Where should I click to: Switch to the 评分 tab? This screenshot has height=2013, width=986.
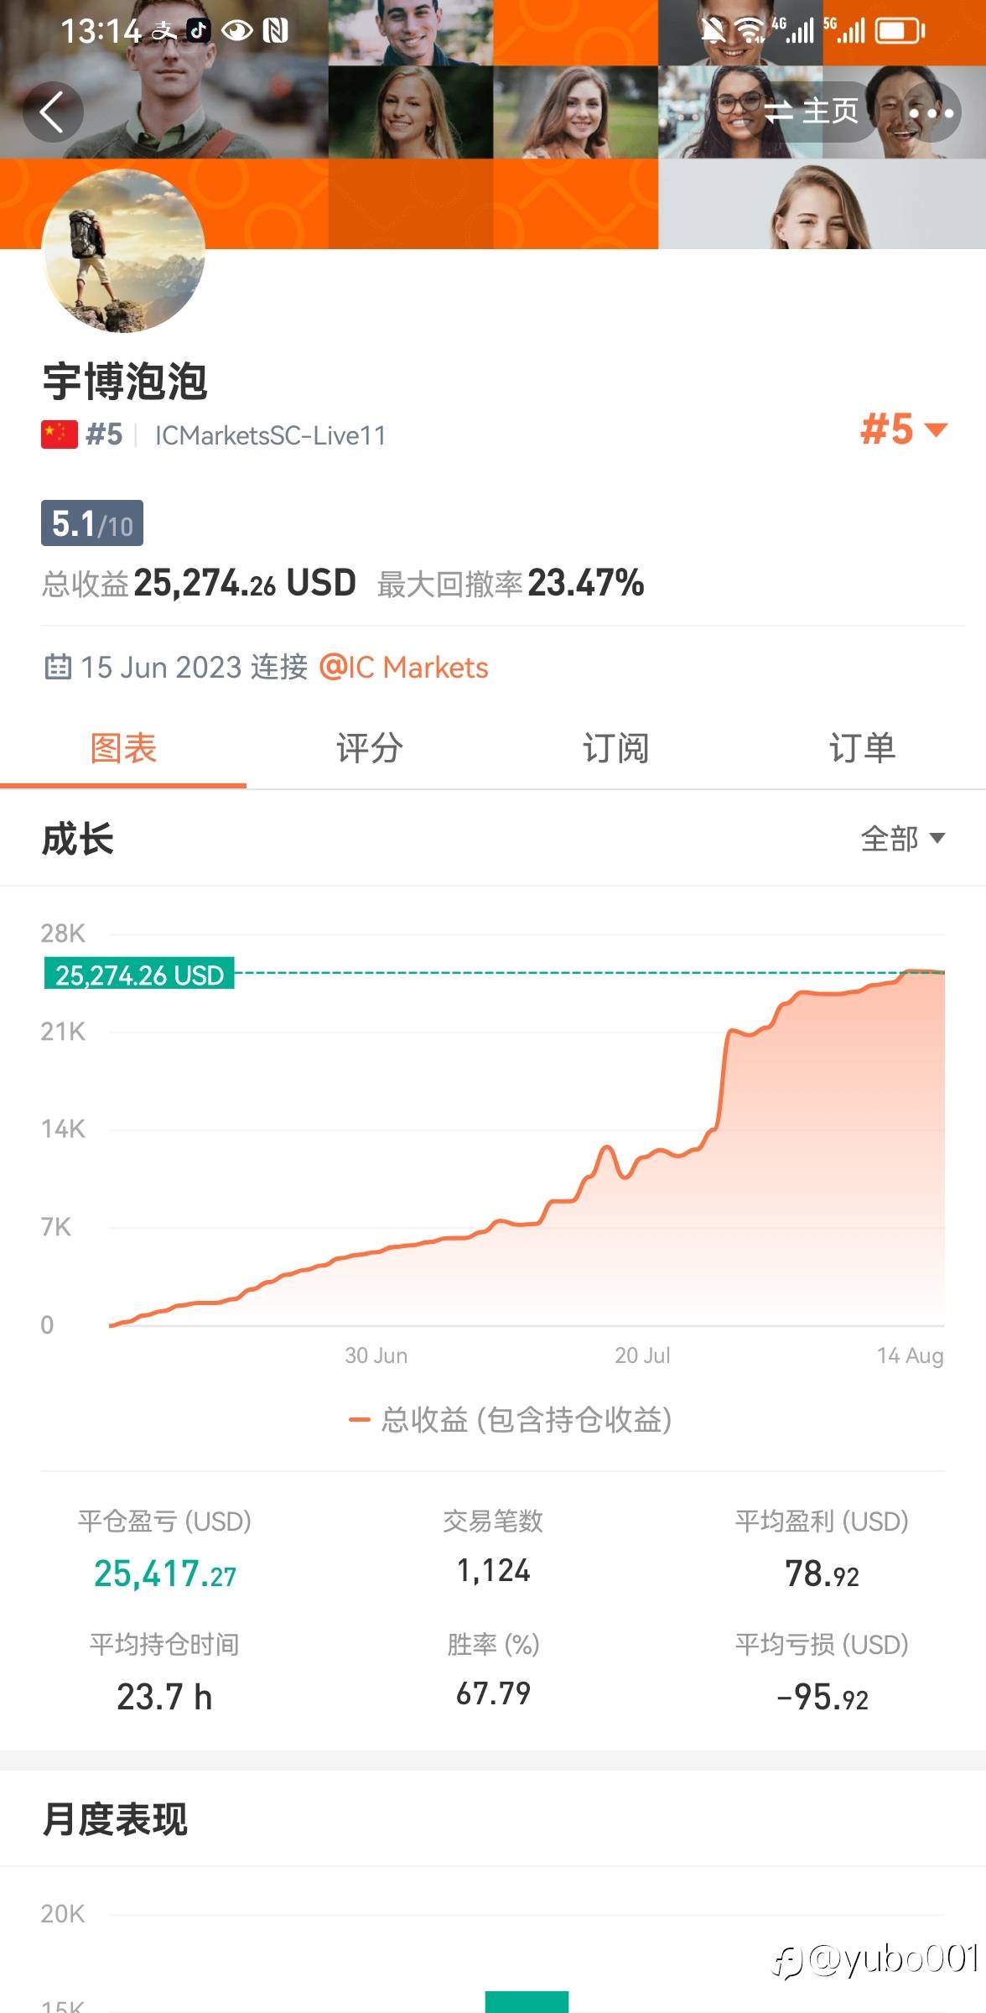coord(370,748)
